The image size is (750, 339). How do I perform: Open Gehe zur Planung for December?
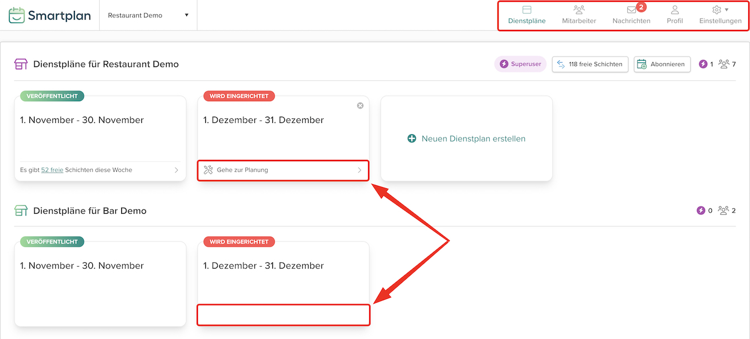click(x=283, y=170)
